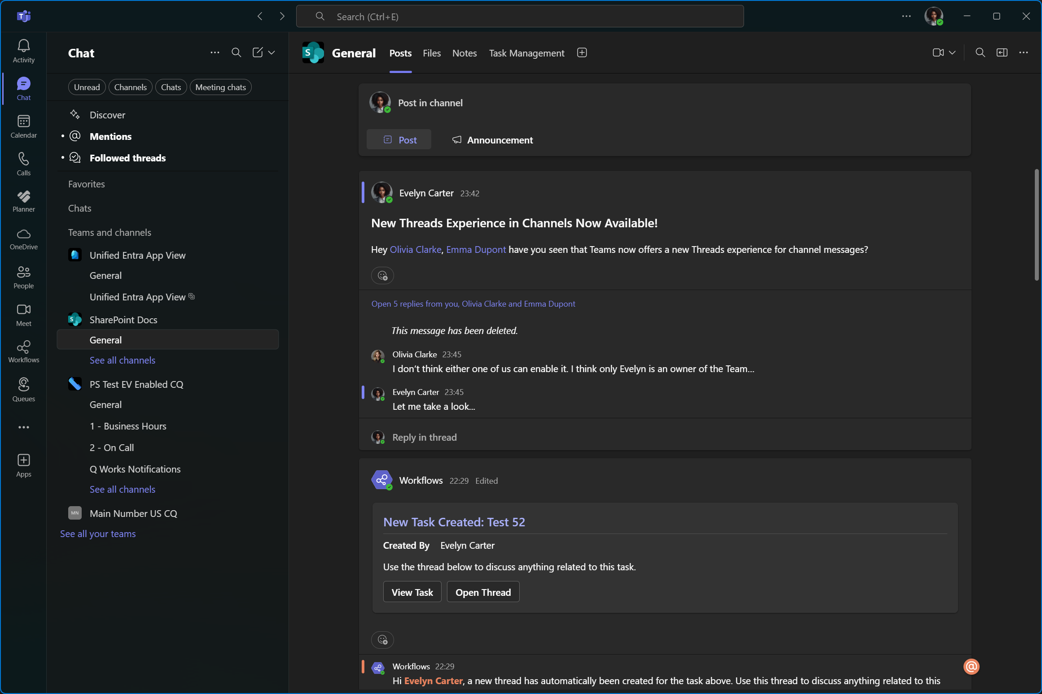
Task: Start a new chat compose icon
Action: [x=258, y=53]
